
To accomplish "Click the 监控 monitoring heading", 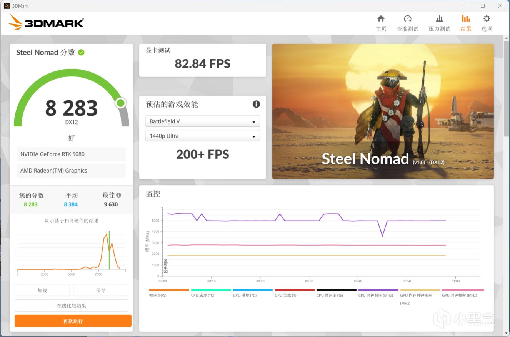I will click(x=153, y=194).
